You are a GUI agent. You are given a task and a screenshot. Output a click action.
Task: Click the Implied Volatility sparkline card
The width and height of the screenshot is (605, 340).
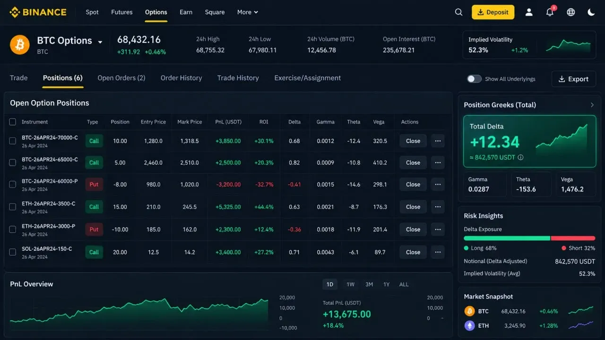click(529, 45)
